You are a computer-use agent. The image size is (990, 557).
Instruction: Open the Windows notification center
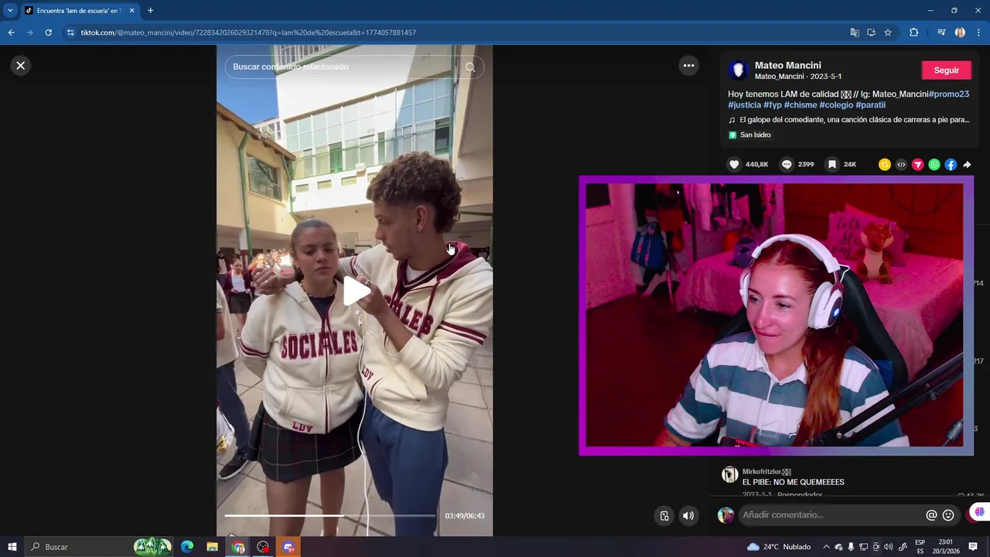pyautogui.click(x=973, y=547)
